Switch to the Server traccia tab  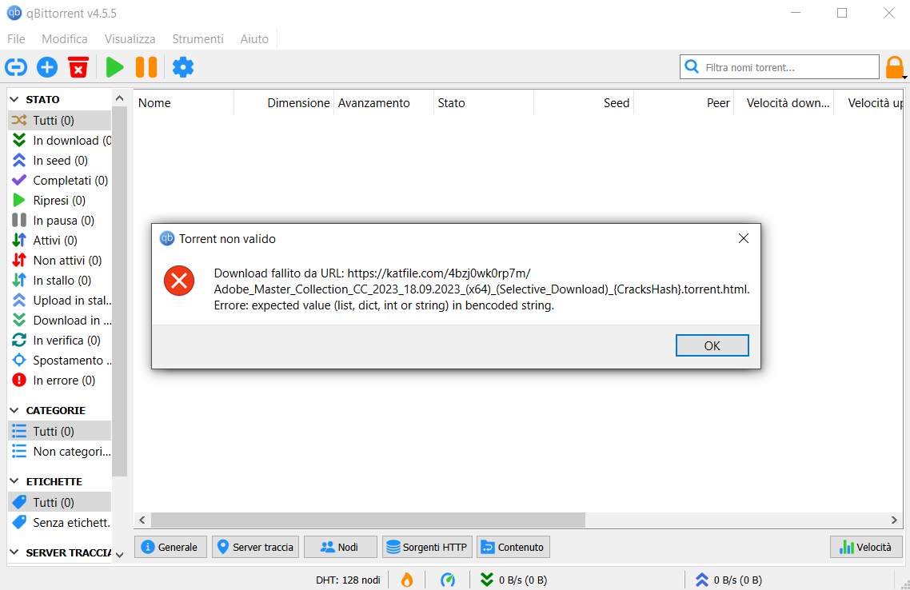(255, 547)
